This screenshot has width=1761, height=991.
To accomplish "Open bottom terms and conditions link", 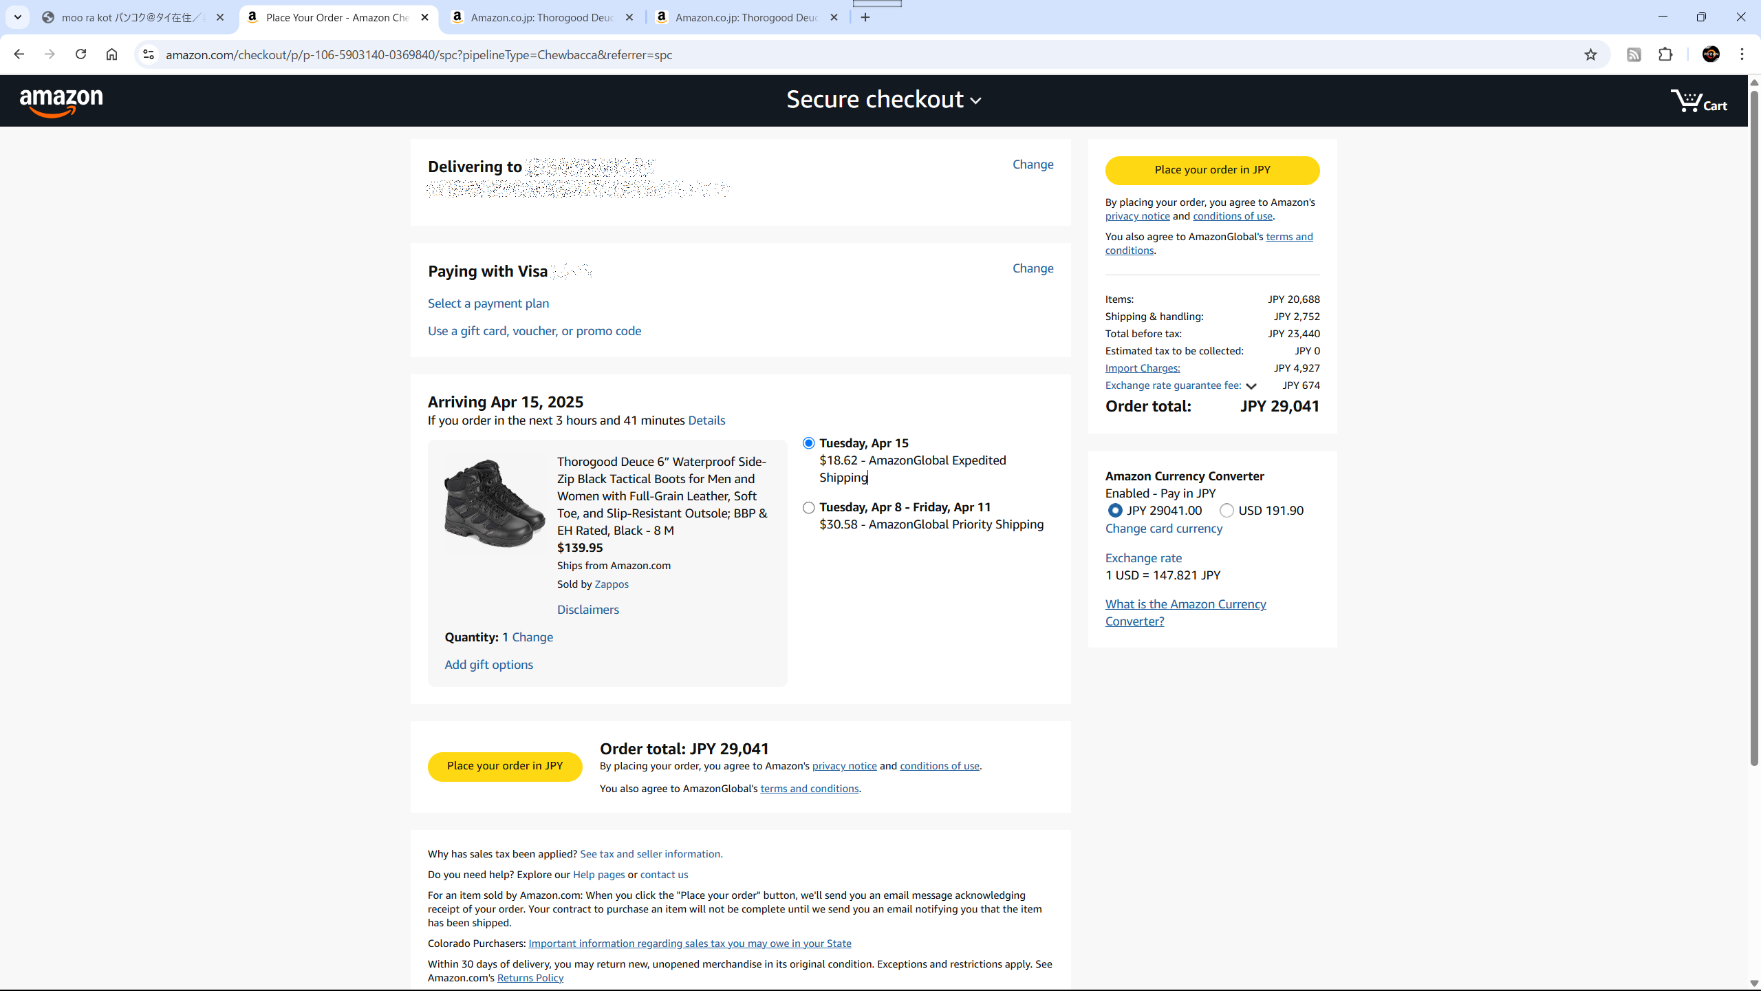I will 810,789.
